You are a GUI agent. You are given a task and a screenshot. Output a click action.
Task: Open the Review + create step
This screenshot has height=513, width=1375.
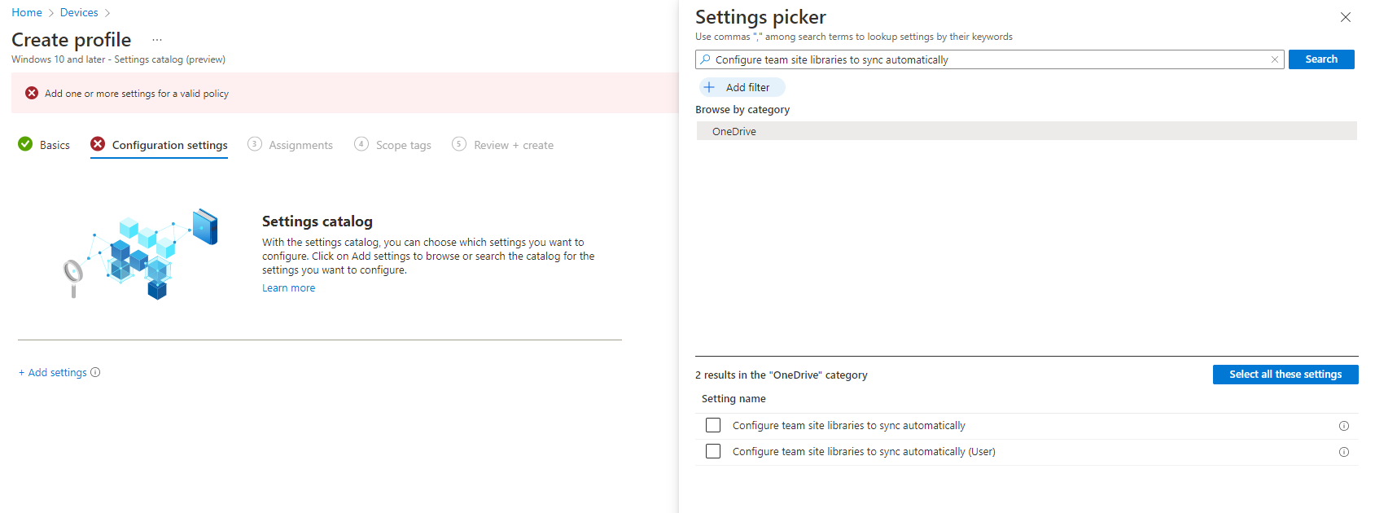(503, 145)
